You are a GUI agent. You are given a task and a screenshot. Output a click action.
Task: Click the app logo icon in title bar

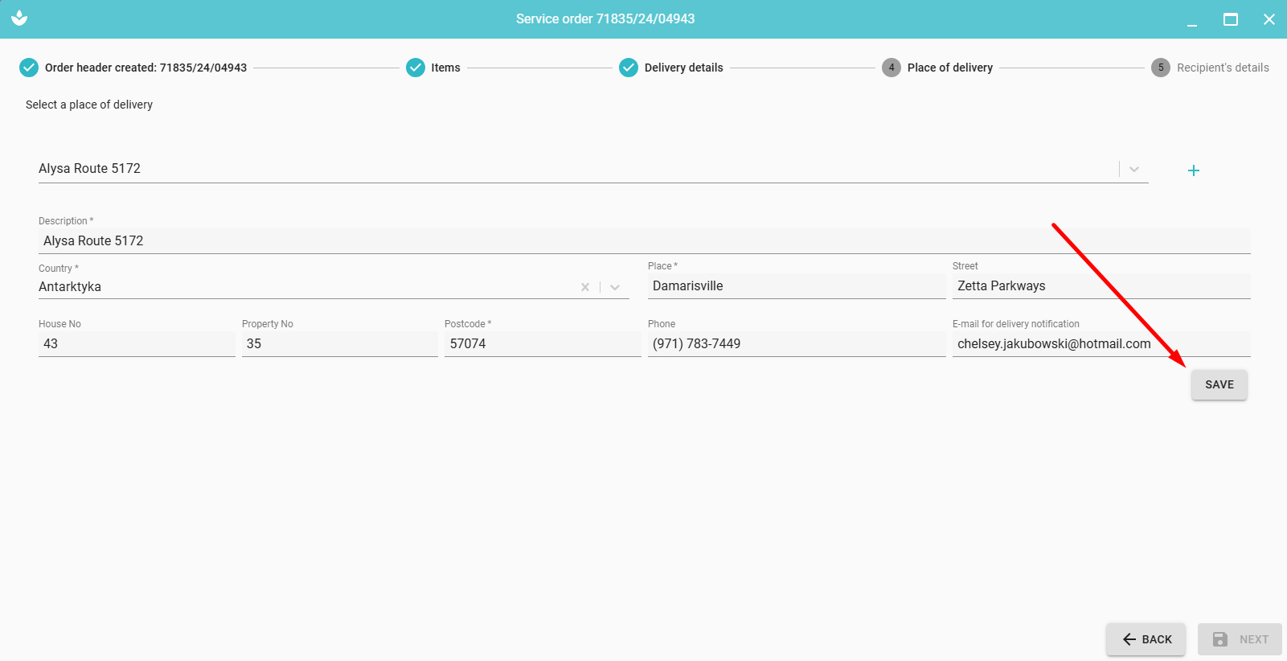point(19,18)
